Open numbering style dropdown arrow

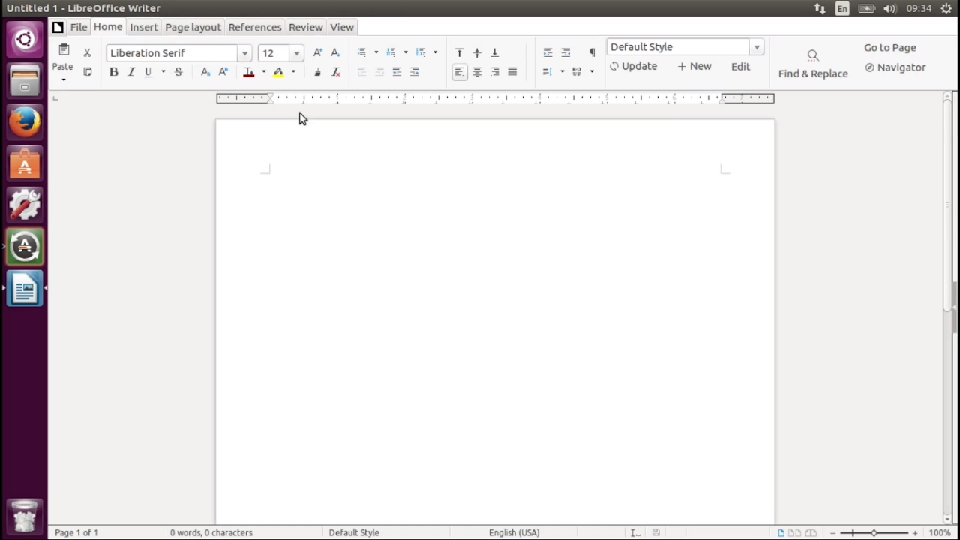pyautogui.click(x=406, y=52)
